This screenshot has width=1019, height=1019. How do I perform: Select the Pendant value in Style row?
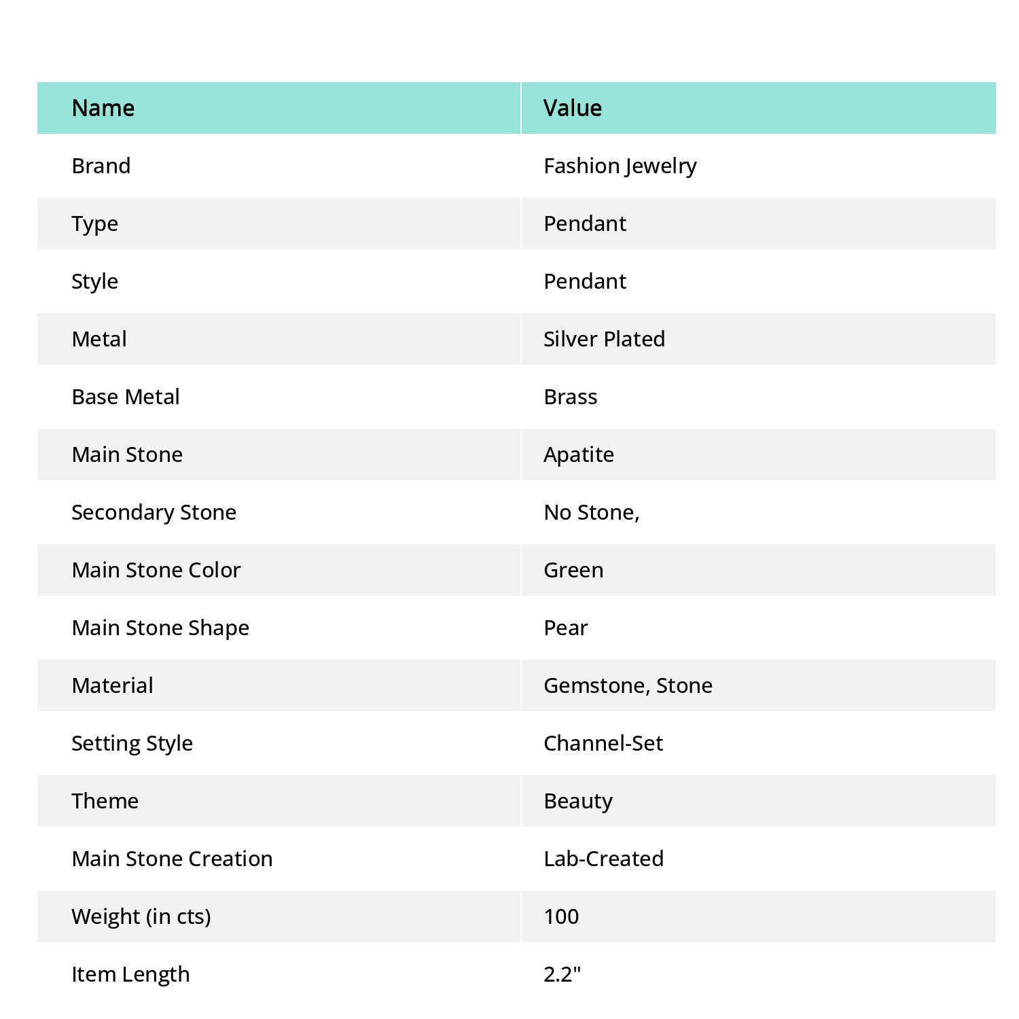click(585, 281)
